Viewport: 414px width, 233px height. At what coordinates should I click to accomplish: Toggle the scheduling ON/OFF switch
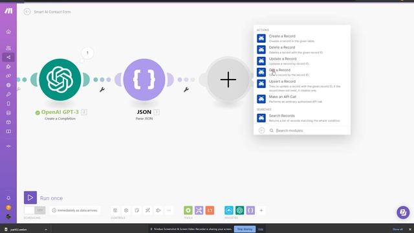(x=34, y=210)
